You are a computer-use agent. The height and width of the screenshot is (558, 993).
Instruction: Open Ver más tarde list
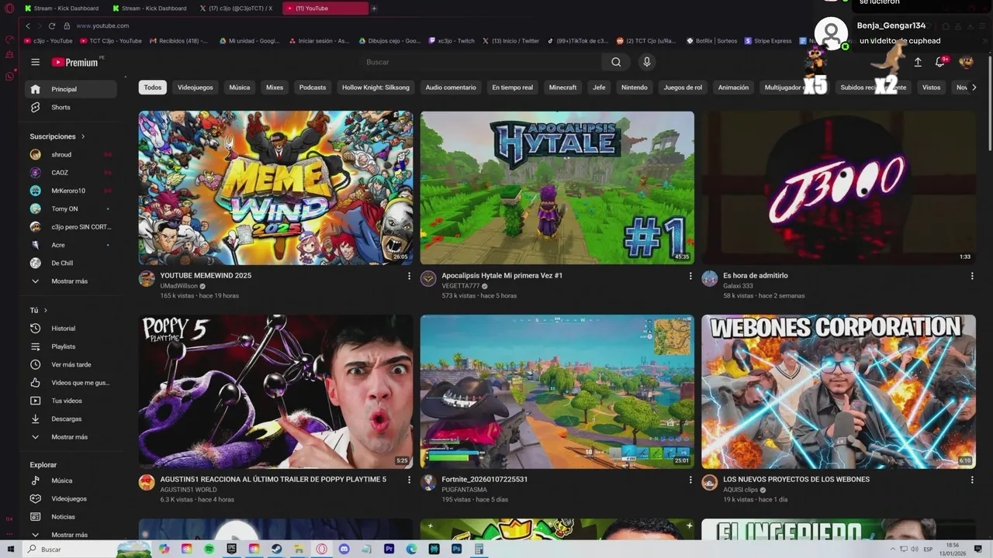(x=71, y=364)
